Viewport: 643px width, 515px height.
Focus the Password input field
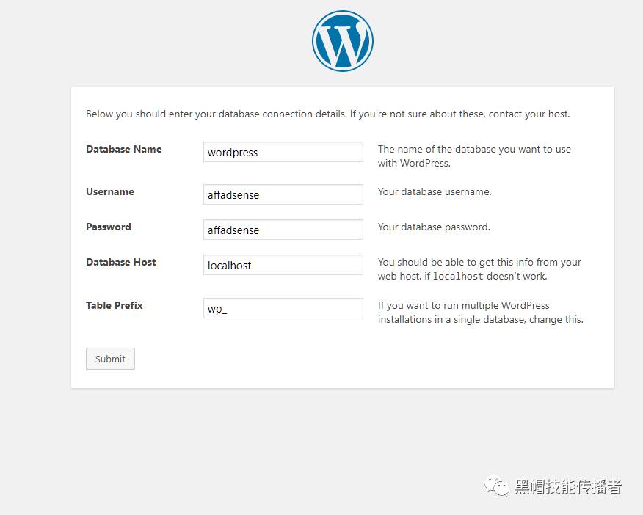click(x=283, y=230)
